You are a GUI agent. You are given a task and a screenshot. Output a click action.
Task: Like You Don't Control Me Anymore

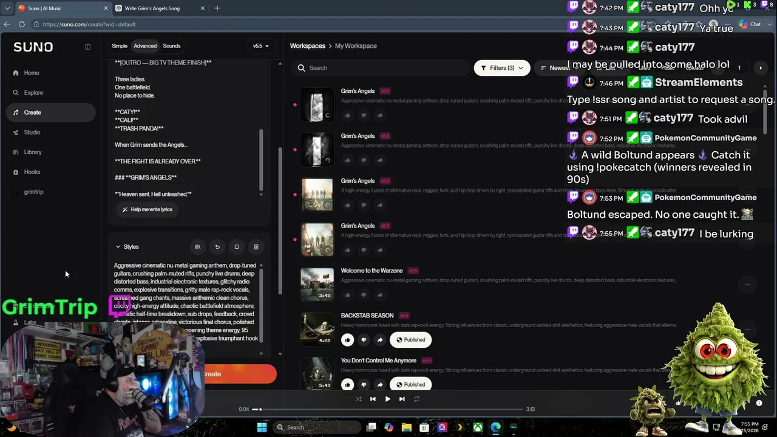click(x=348, y=385)
